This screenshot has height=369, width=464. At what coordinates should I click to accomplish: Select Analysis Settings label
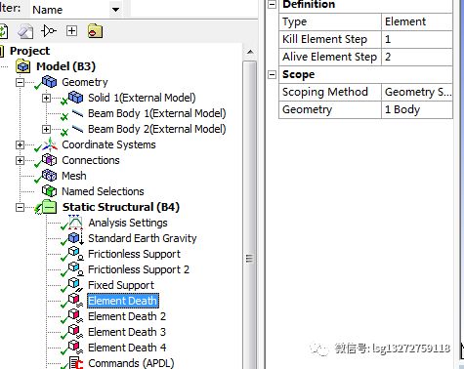click(x=128, y=223)
